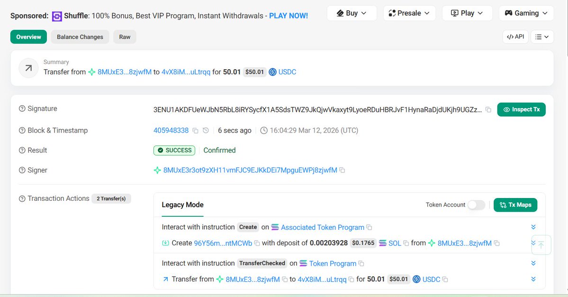This screenshot has width=568, height=297.
Task: Switch to the Raw tab
Action: pyautogui.click(x=125, y=37)
